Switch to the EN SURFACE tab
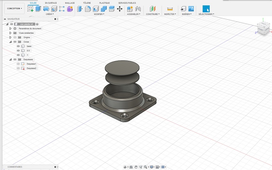Image resolution: width=272 pixels, height=170 pixels. point(51,3)
